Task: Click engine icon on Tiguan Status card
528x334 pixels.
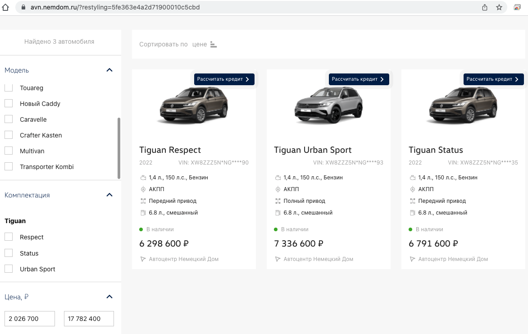Action: pos(413,178)
